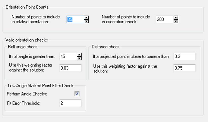Click the Orientation Point Counts group title
Viewport: 208px width, 122px height.
(27, 7)
